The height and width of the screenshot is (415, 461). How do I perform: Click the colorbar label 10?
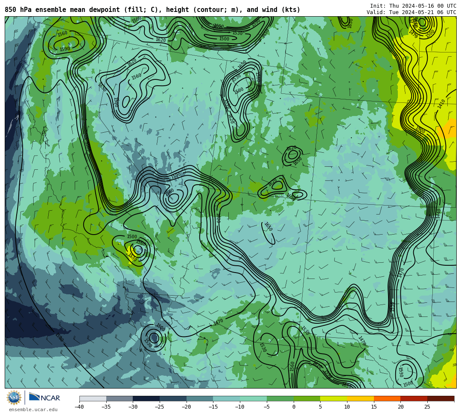[347, 407]
